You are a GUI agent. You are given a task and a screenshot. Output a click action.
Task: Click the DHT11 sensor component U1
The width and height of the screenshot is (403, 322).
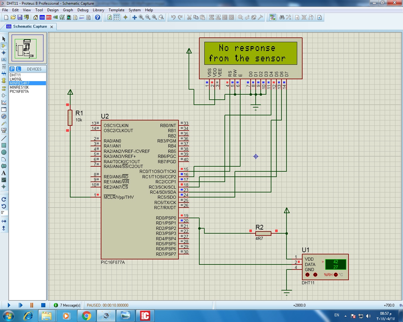click(x=325, y=267)
